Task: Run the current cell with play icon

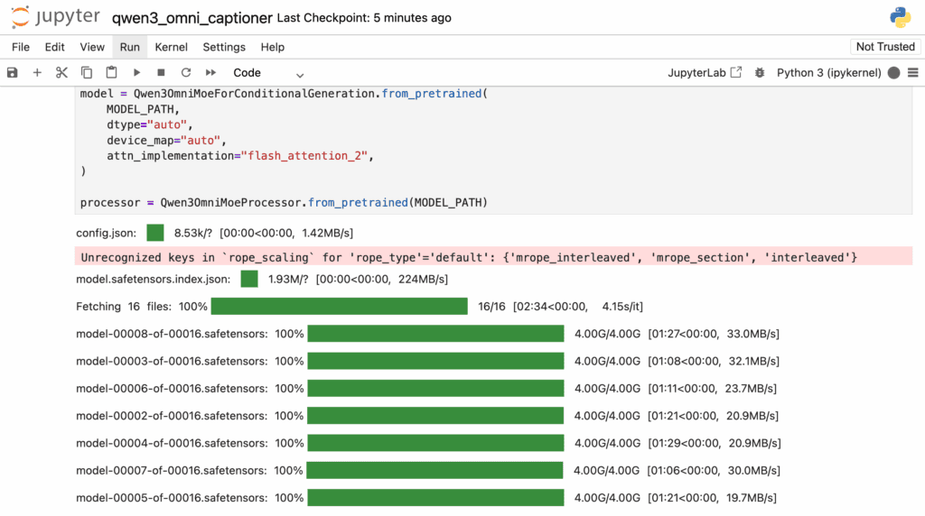Action: click(136, 73)
